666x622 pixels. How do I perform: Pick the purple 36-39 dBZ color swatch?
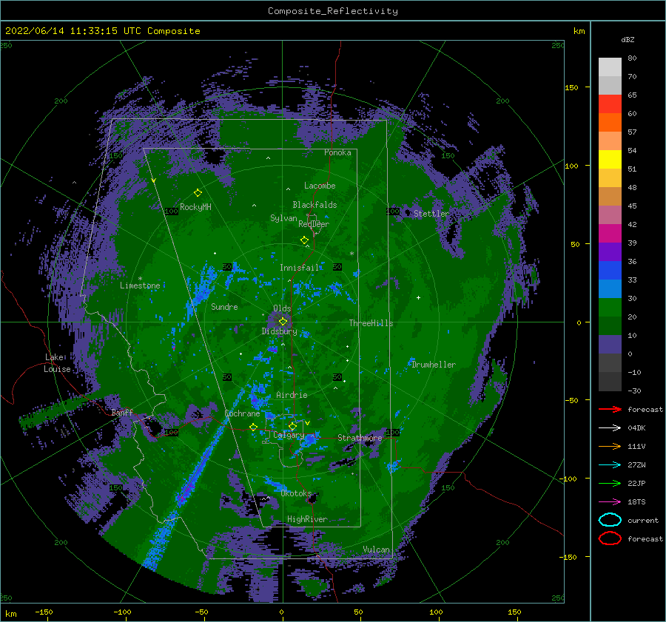coord(610,251)
